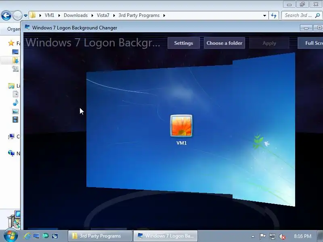Viewport: 323px width, 242px height.
Task: Select Libraries in Explorer's navigation pane
Action: [11, 86]
